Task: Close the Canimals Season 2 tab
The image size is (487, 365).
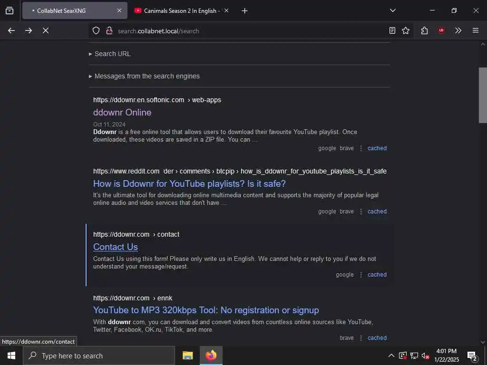Action: [x=226, y=10]
